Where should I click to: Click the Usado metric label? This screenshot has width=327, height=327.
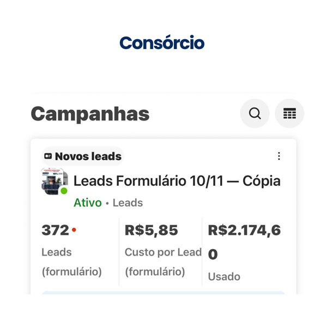click(224, 276)
